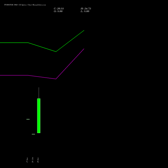This screenshot has width=168, height=168.
Task: Click the 24 Jun date axis label
Action: coord(33,160)
